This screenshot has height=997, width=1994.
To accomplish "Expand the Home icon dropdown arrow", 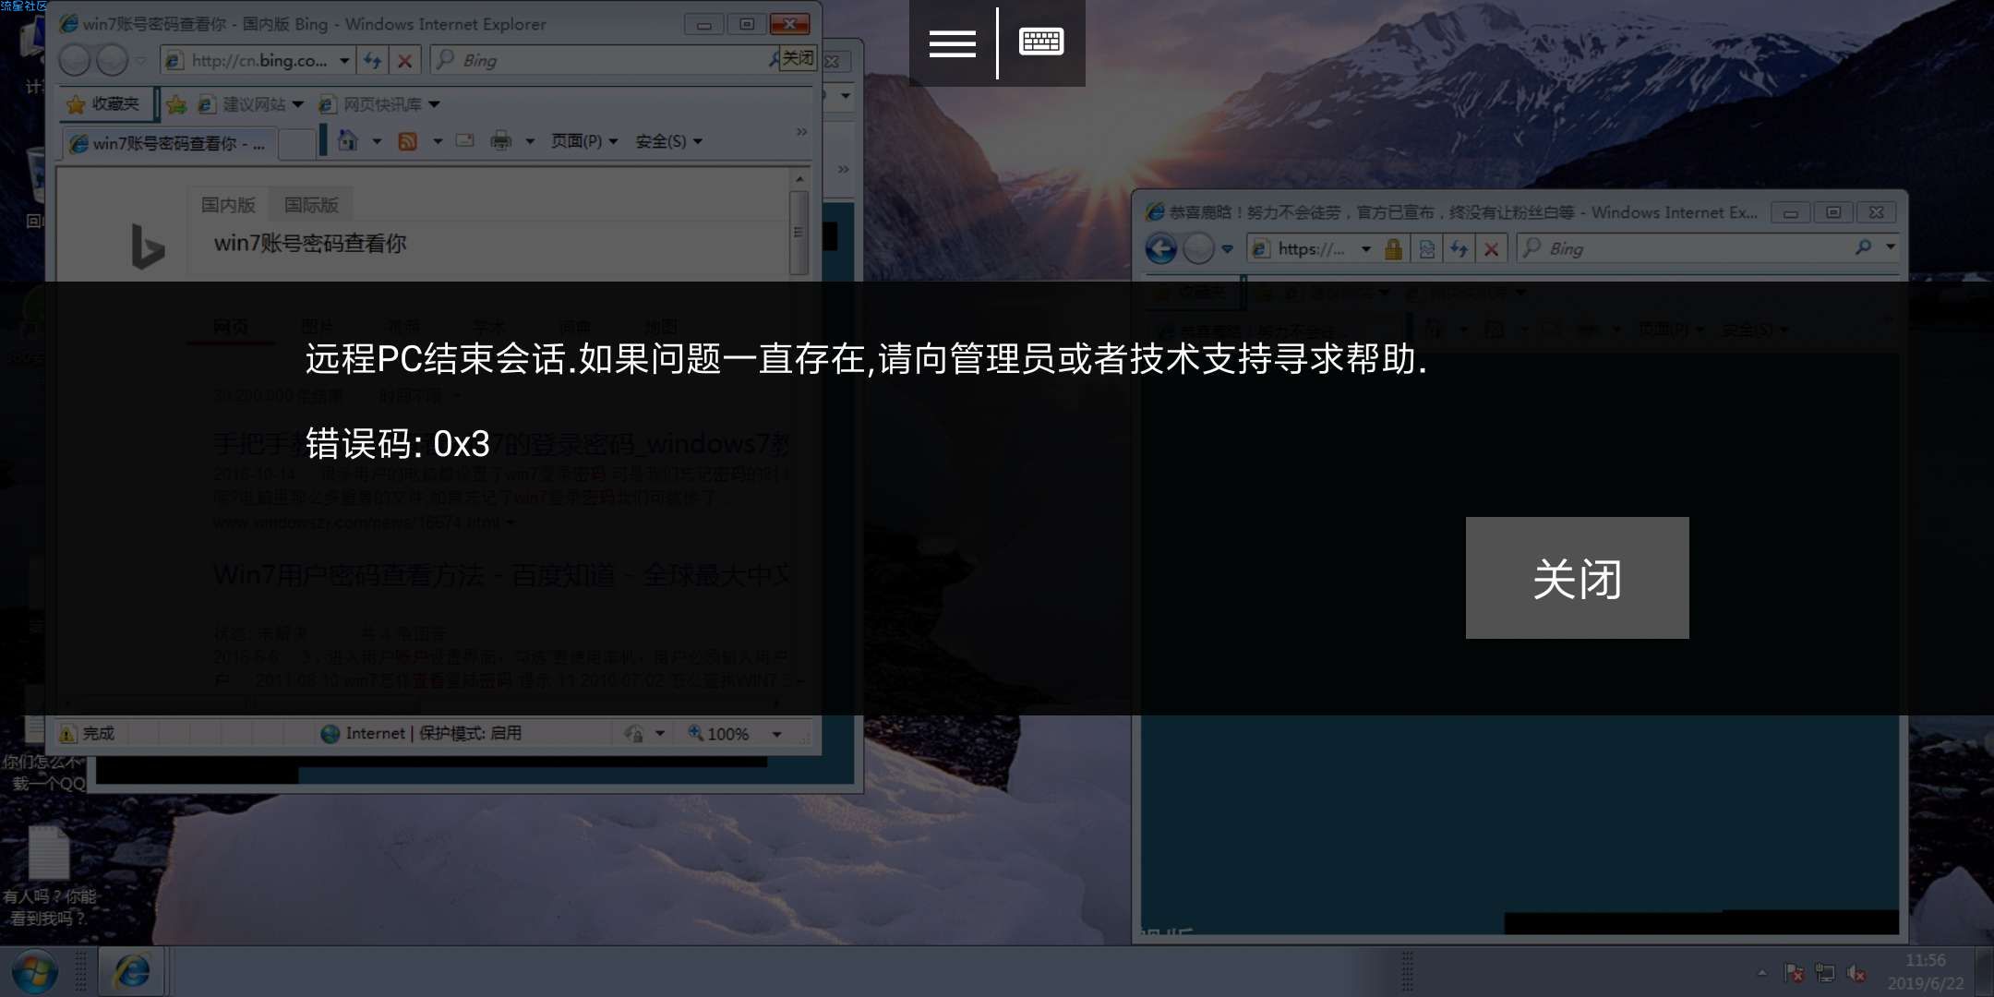I will click(377, 141).
